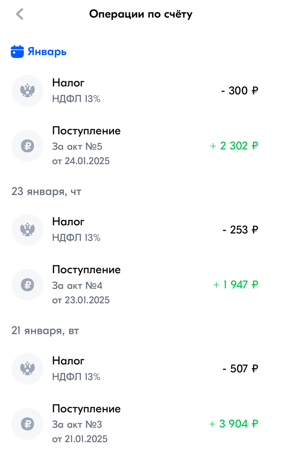282x453 pixels.
Task: Open the Поступление entry for акт №3
Action: click(86, 409)
